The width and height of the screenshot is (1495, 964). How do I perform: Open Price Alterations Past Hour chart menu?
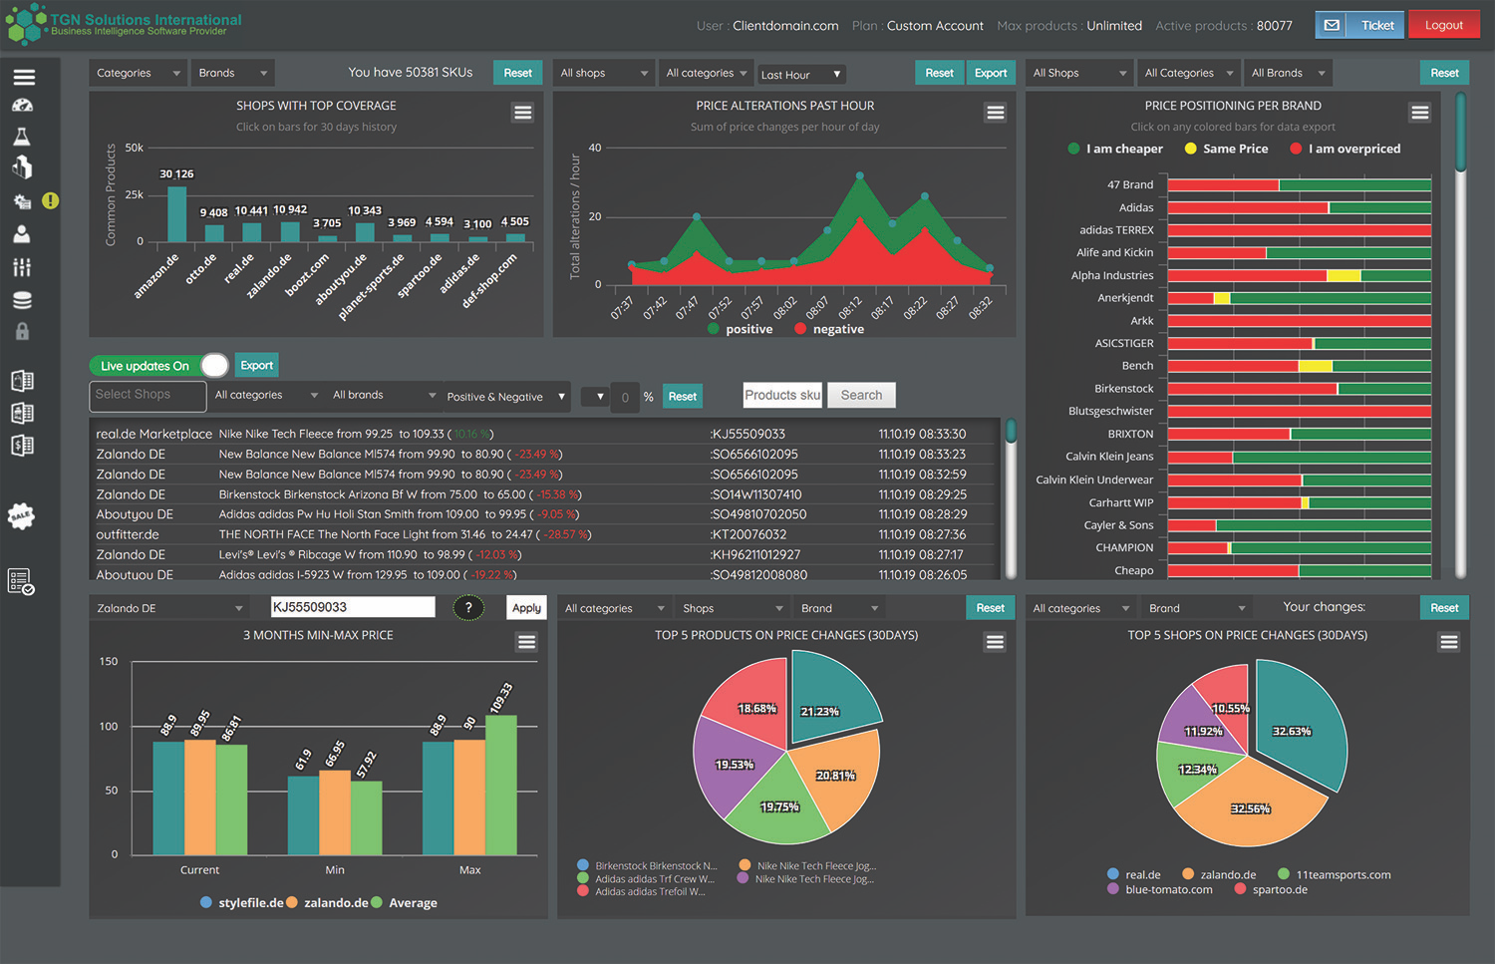(995, 113)
